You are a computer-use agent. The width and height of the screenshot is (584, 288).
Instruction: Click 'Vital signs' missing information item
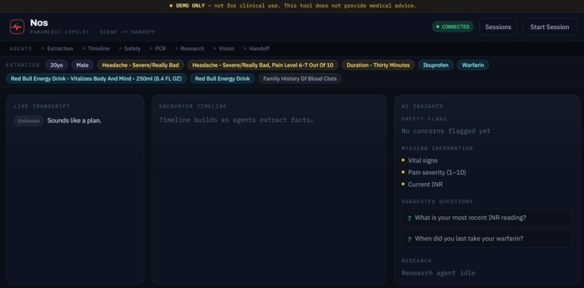(x=422, y=160)
